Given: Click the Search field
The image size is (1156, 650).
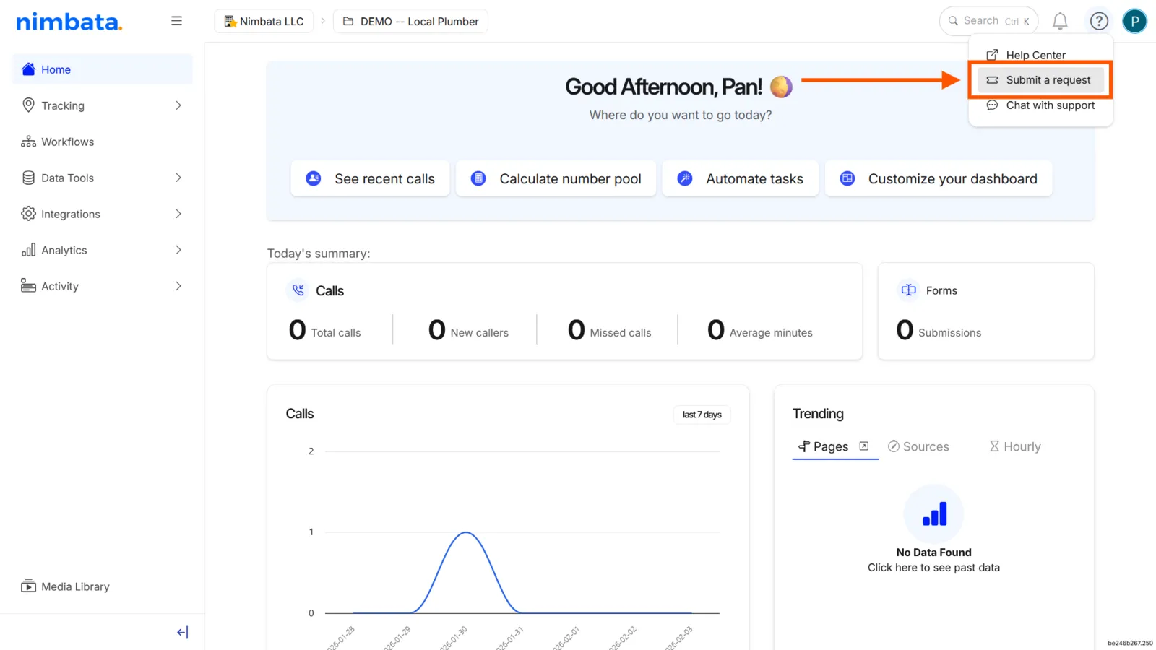Looking at the screenshot, I should coord(988,21).
